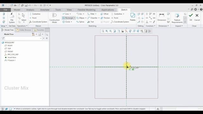Image resolution: width=203 pixels, height=114 pixels.
Task: Click Datum Coordinate System button
Action: coord(38,22)
